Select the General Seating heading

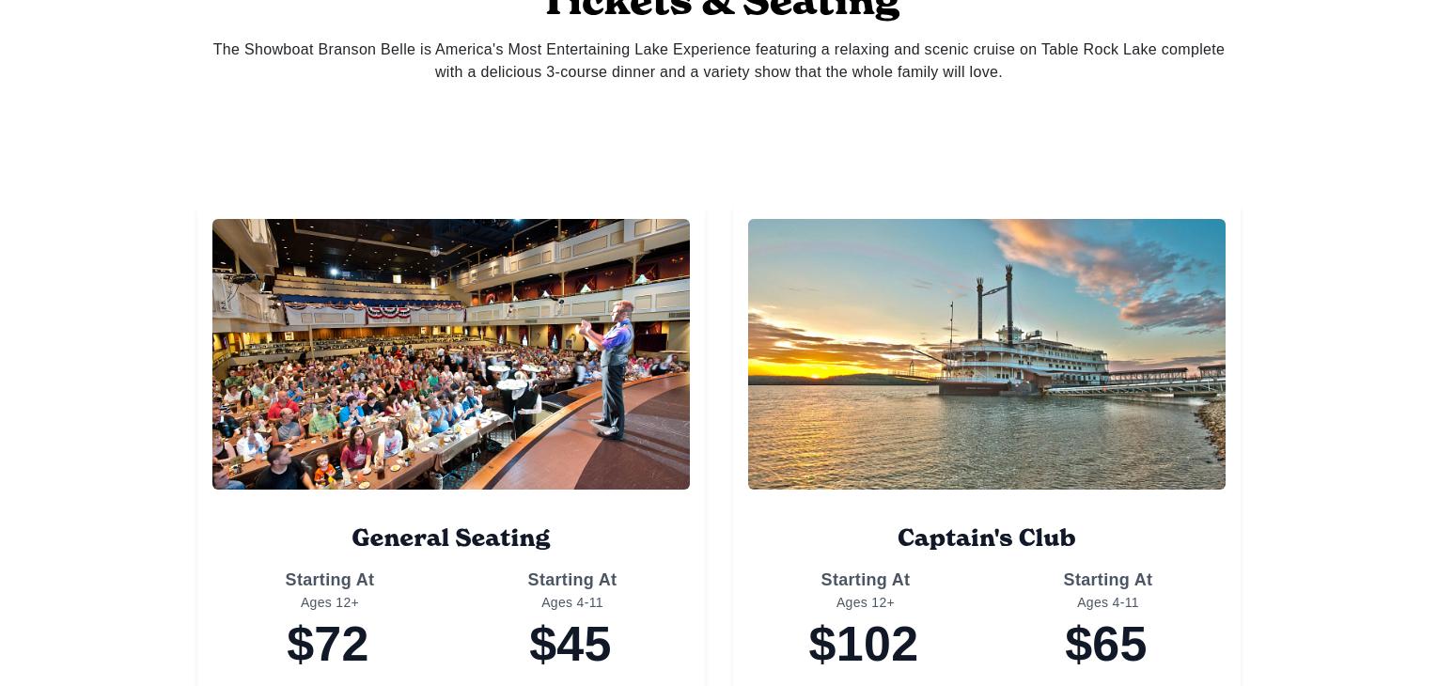tap(451, 538)
